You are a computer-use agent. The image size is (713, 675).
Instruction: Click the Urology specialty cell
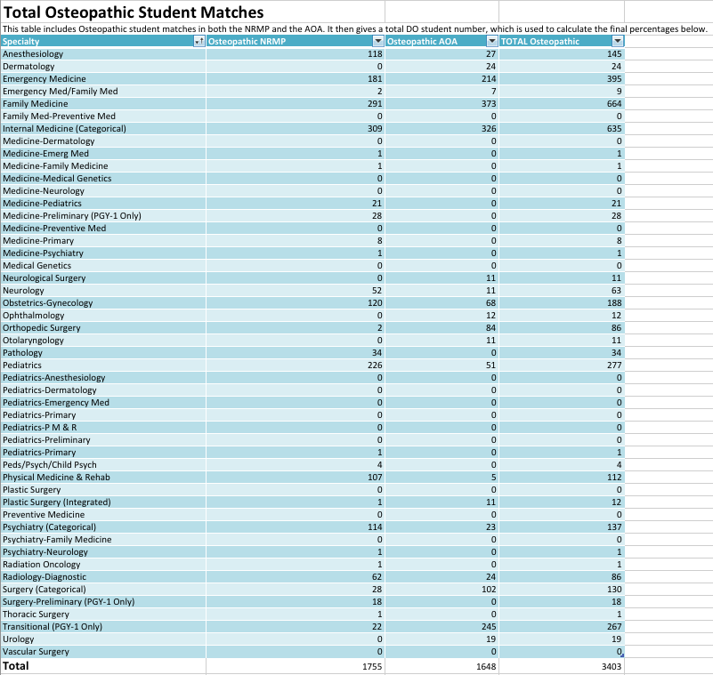[103, 639]
